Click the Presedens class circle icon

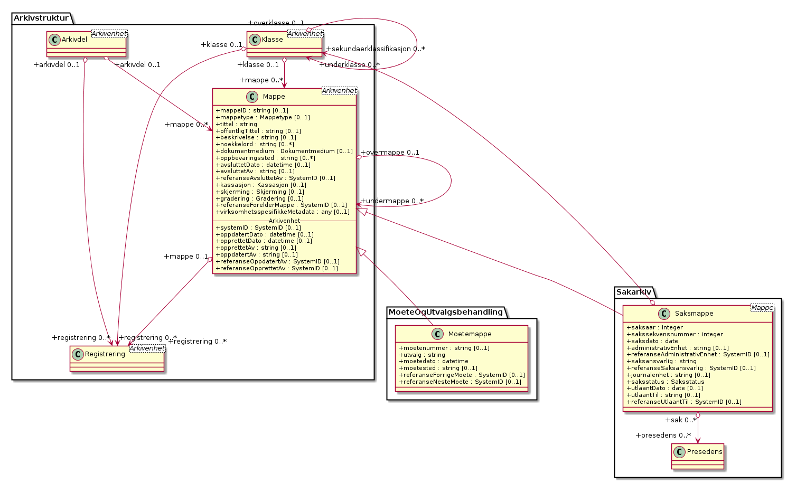point(679,452)
